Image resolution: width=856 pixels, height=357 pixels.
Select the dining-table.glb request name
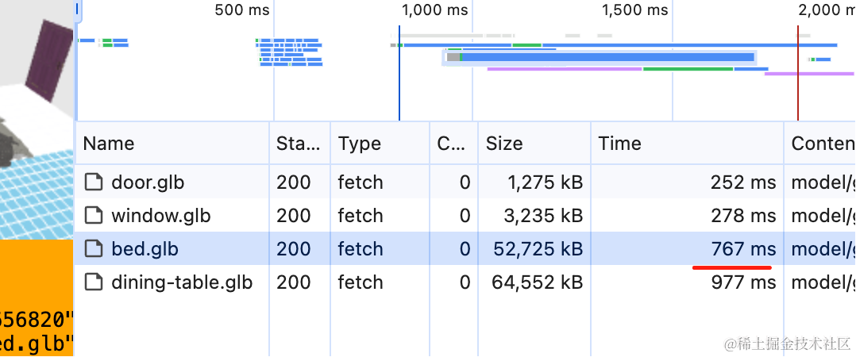182,282
